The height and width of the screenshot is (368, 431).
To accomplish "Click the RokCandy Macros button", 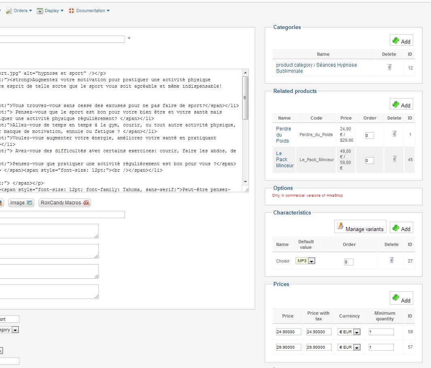I will tap(65, 203).
